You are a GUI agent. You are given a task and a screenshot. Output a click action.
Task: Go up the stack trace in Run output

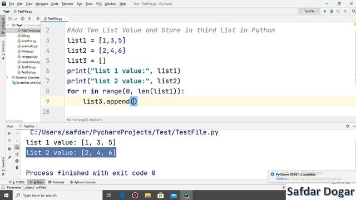coord(17,134)
